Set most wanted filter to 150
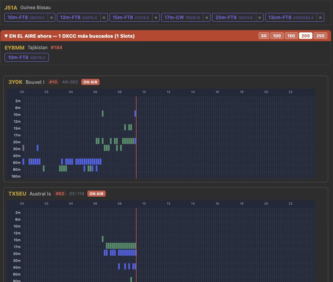 click(x=291, y=36)
